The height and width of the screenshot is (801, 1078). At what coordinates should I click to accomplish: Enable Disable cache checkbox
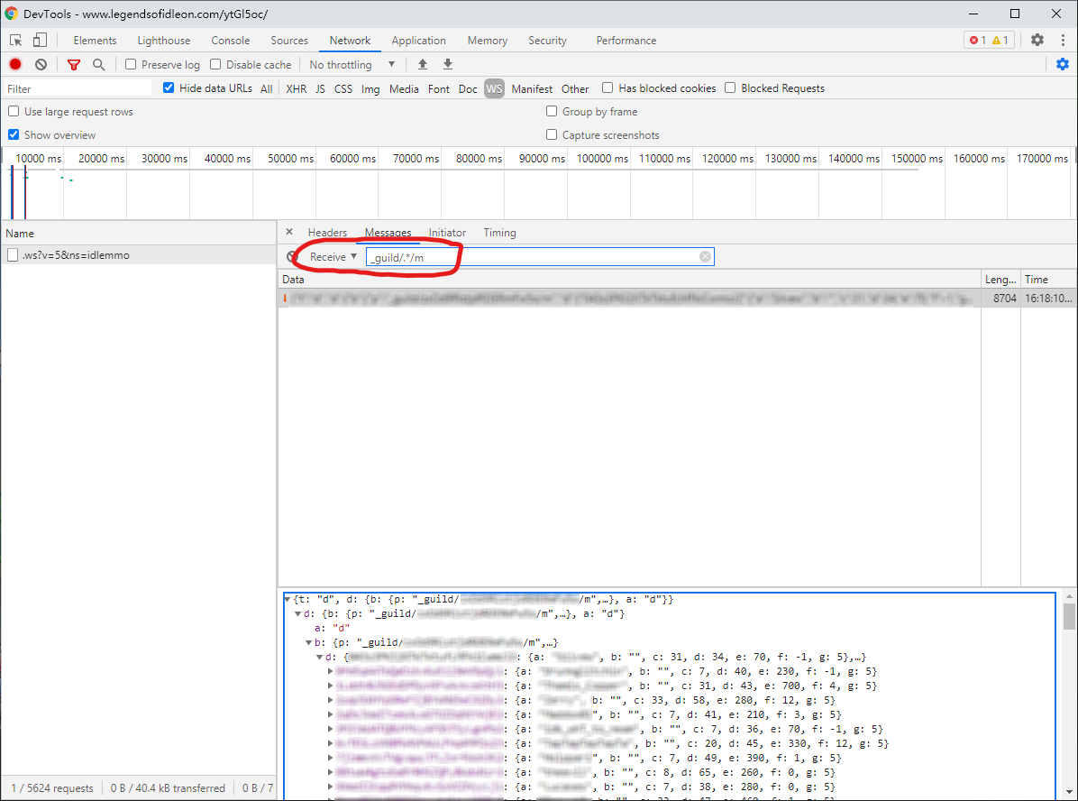click(215, 64)
